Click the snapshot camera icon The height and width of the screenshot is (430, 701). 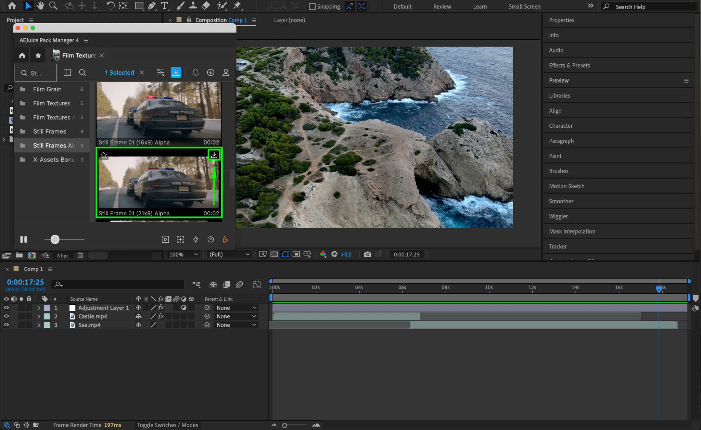[367, 254]
